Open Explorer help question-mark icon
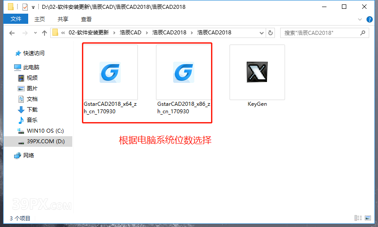Image resolution: width=378 pixels, height=227 pixels. (369, 19)
